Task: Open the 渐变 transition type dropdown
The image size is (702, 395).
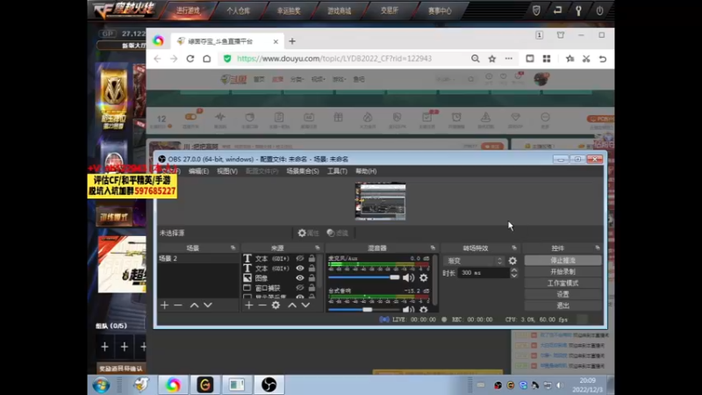Action: 475,261
